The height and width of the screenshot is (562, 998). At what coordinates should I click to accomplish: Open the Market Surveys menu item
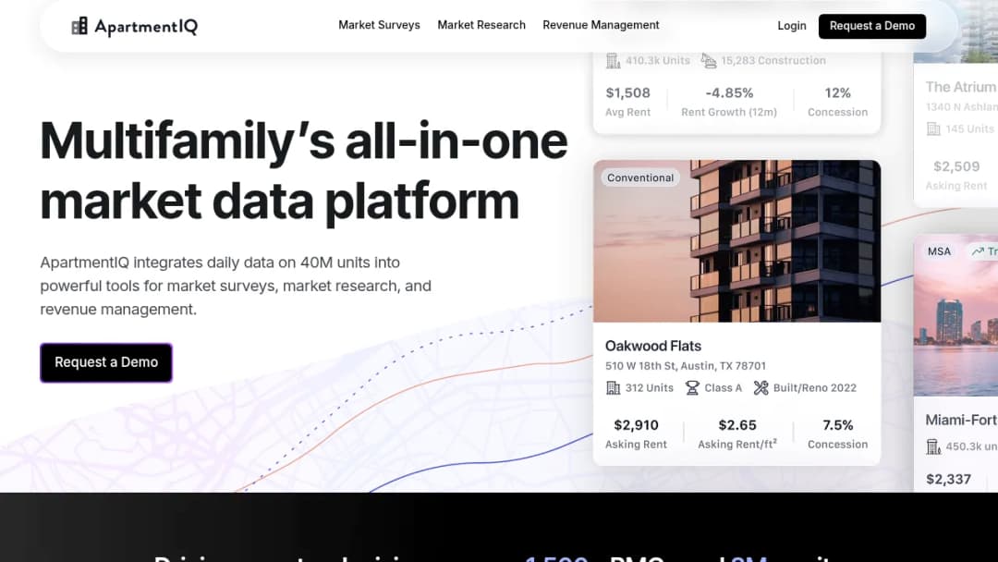tap(379, 25)
